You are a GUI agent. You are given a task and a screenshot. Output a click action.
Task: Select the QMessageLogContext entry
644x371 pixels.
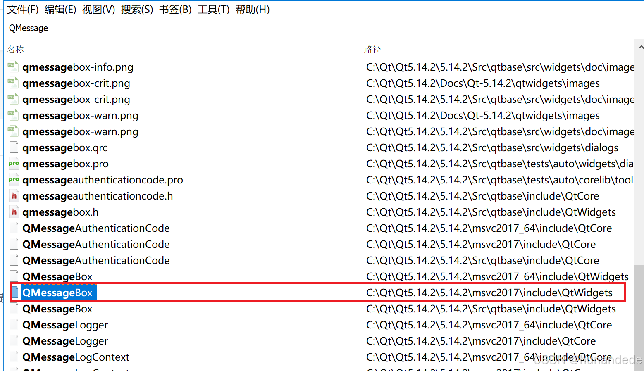coord(76,357)
